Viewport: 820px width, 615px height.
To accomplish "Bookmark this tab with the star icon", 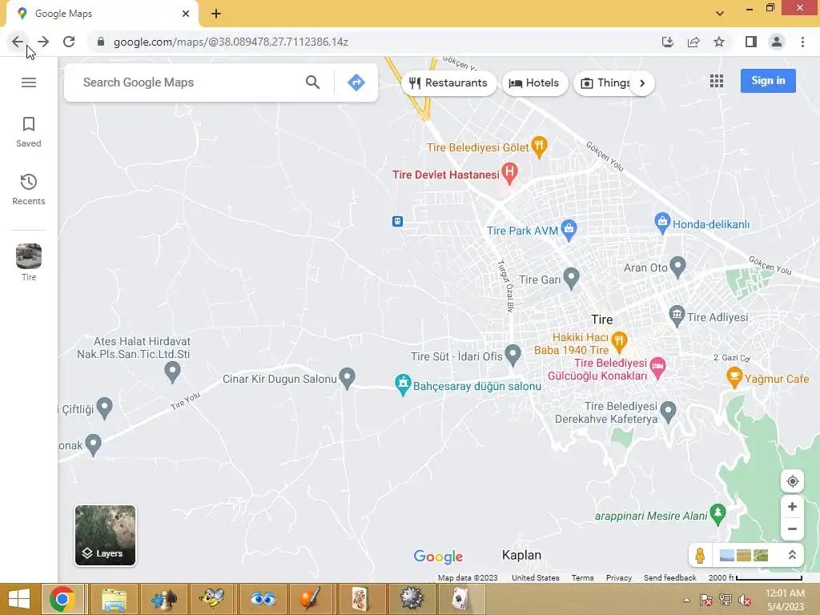I will point(719,42).
